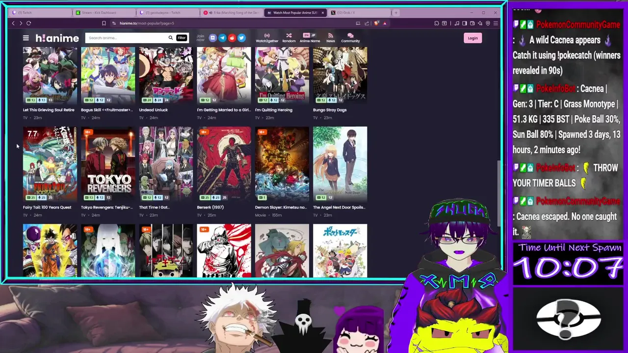Viewport: 628px width, 353px height.
Task: Click the search magnifier icon
Action: (170, 38)
